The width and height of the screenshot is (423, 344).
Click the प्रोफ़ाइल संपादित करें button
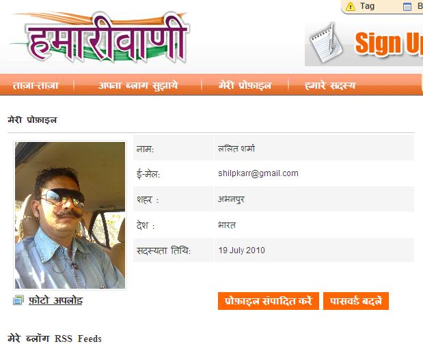click(x=269, y=301)
